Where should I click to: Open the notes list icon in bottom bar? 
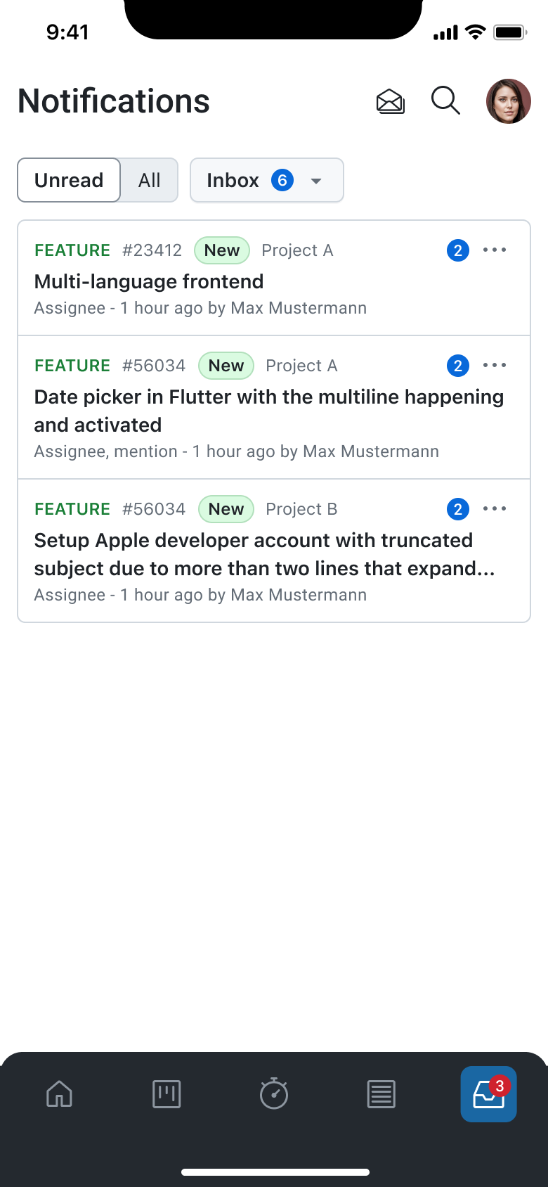pos(381,1094)
